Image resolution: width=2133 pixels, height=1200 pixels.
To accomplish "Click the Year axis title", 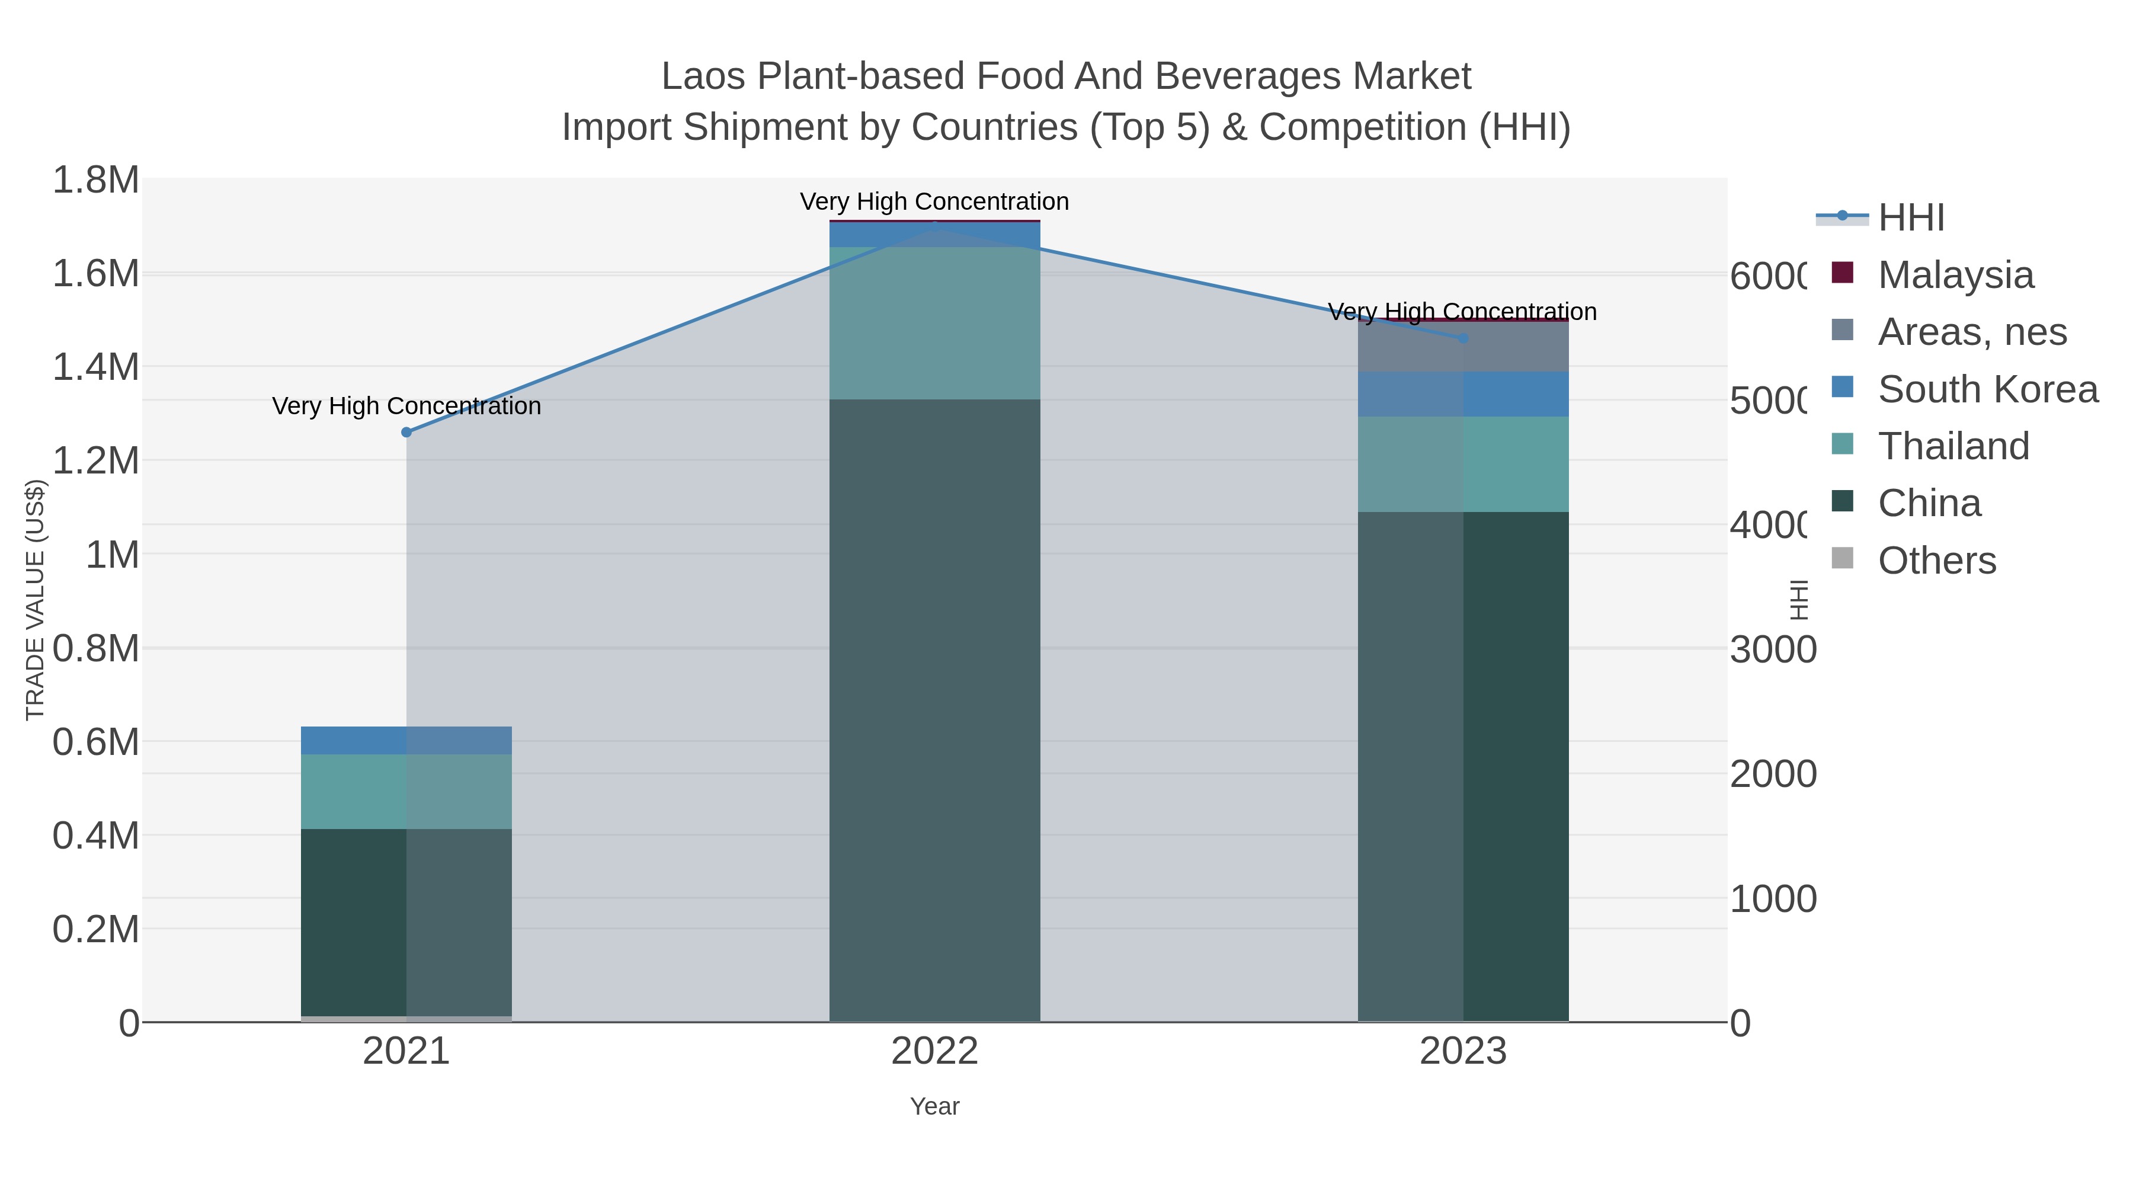I will pos(934,1106).
